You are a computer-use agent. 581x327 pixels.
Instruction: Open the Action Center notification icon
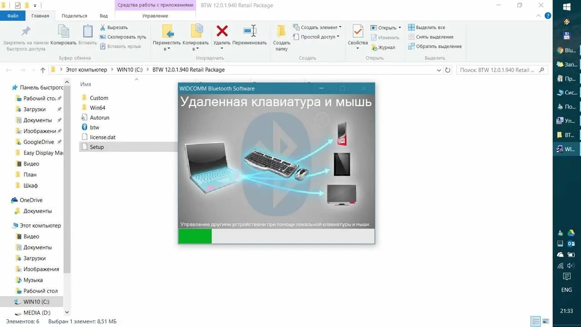click(566, 276)
